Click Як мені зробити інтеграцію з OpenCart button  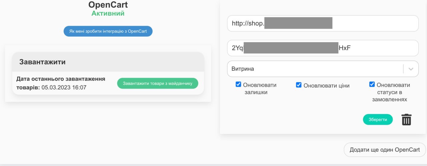click(x=108, y=31)
